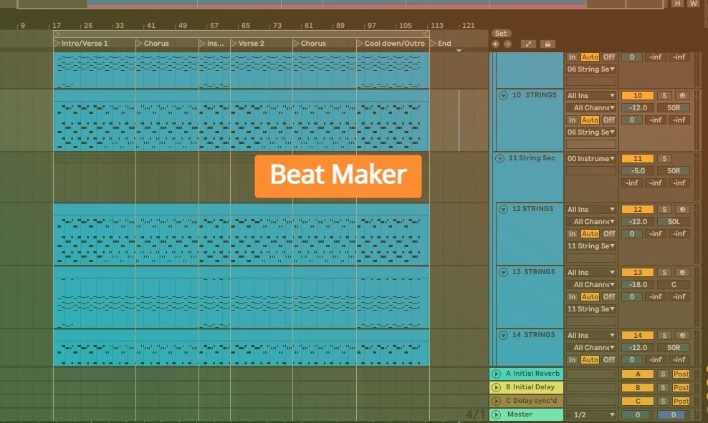The width and height of the screenshot is (708, 423).
Task: Toggle track 14 activator button
Action: tap(637, 336)
